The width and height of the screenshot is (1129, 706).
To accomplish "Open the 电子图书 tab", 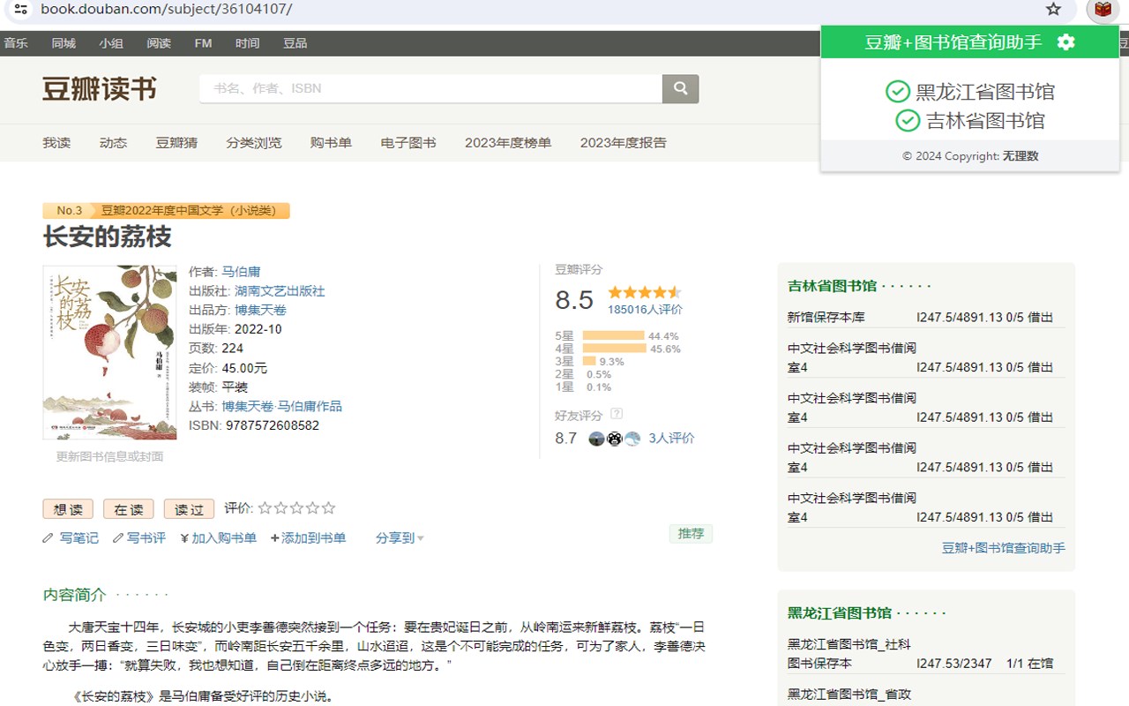I will 408,143.
